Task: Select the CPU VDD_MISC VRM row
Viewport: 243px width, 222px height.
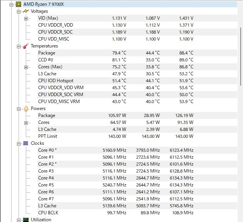Action: click(x=137, y=102)
